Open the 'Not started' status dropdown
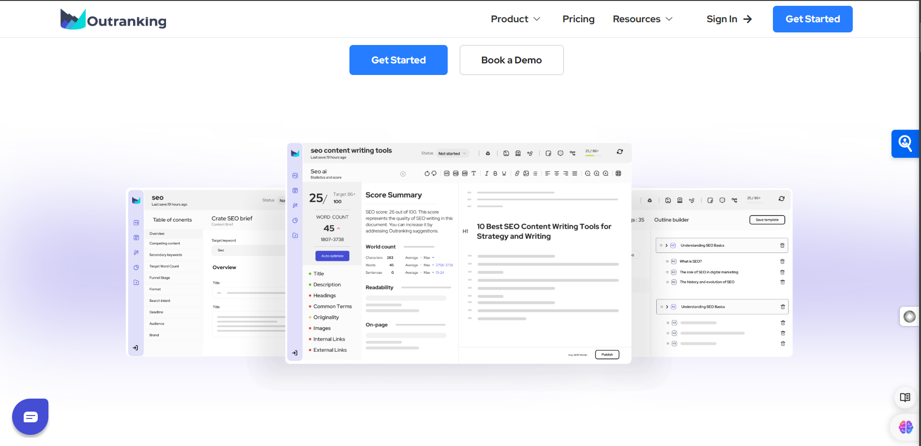Screen dimensions: 921x446 tap(453, 153)
